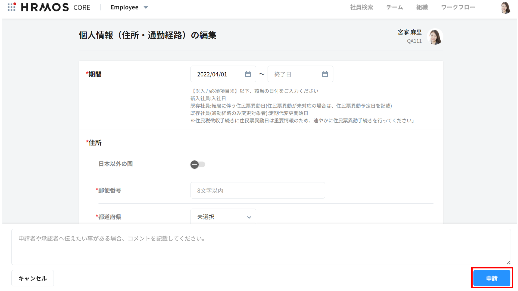518x291 pixels.
Task: Open the apps grid launcher icon
Action: 11,7
